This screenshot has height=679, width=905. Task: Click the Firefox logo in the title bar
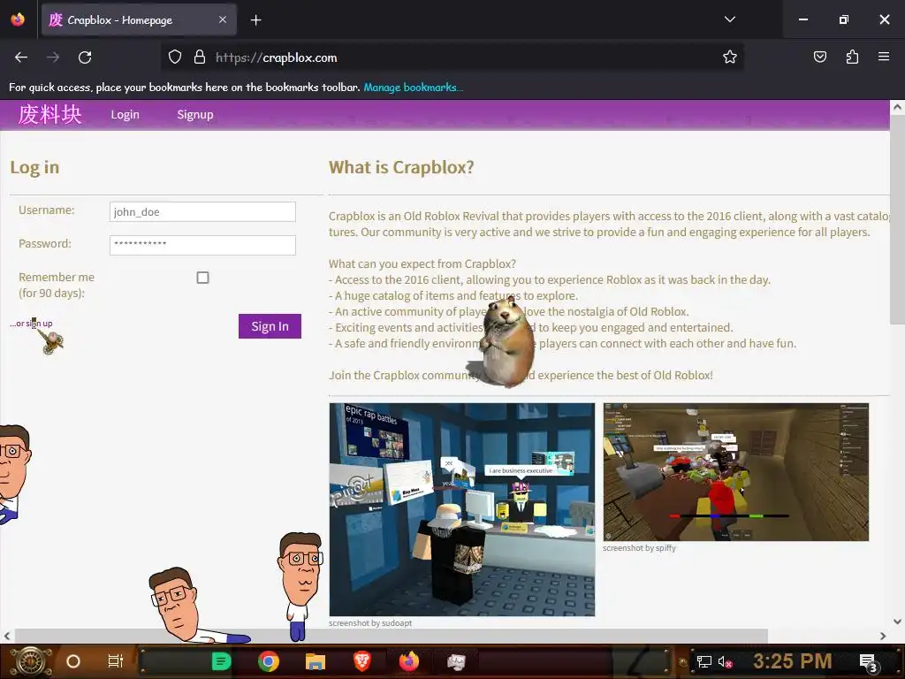(18, 19)
